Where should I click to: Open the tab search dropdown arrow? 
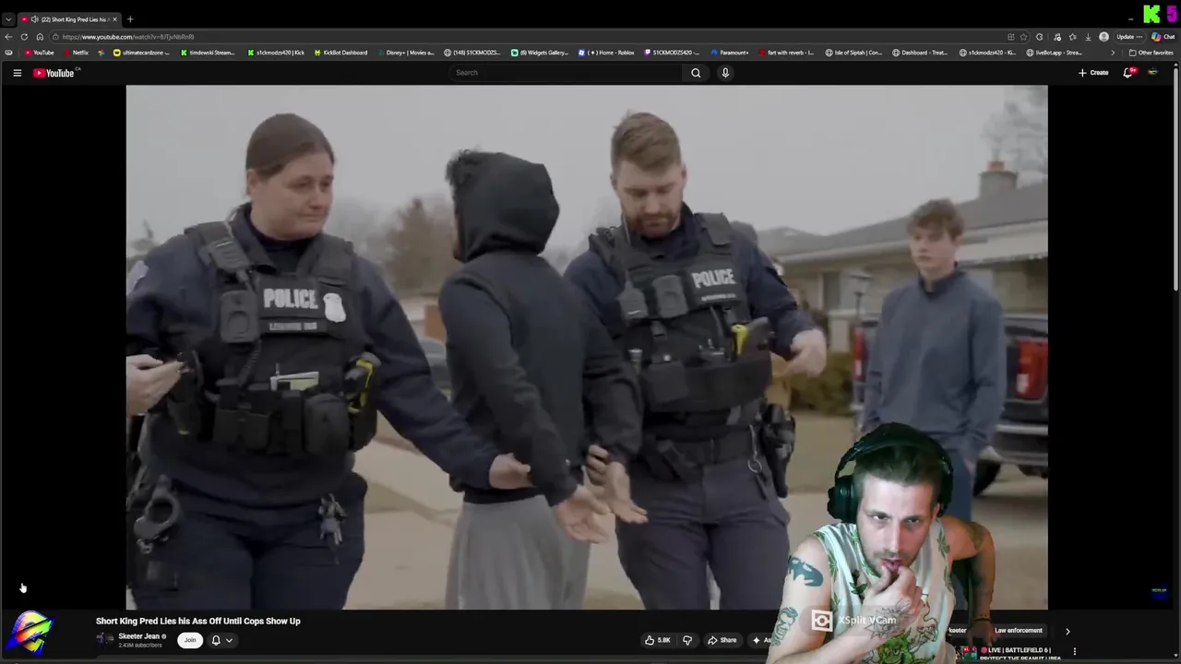[8, 19]
